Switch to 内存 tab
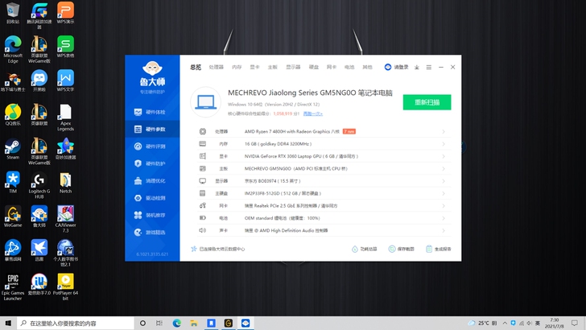 tap(237, 68)
